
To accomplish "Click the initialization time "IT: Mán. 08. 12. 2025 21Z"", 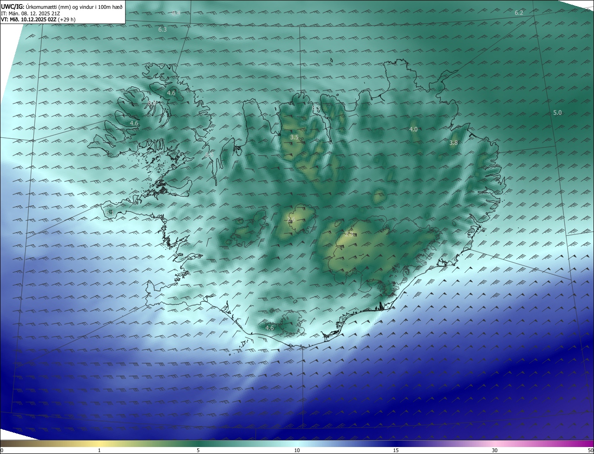I will (x=30, y=13).
